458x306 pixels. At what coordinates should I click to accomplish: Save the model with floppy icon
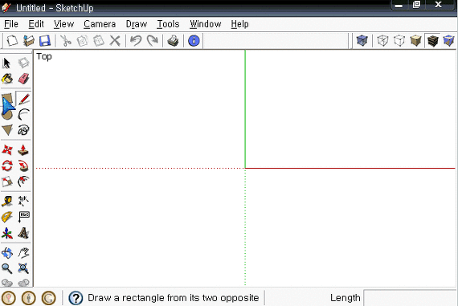[45, 41]
